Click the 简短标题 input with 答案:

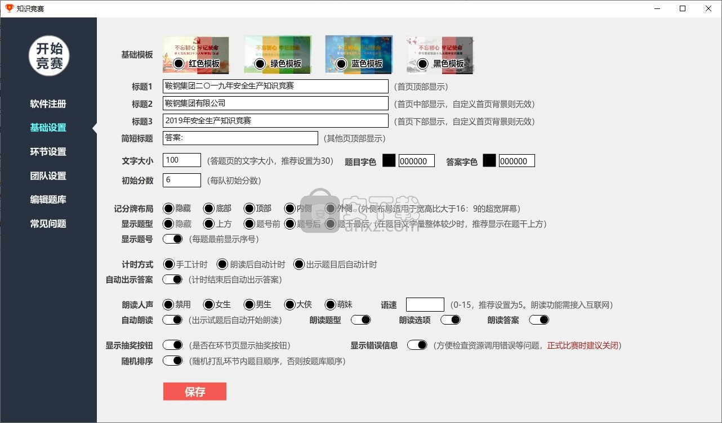[240, 138]
